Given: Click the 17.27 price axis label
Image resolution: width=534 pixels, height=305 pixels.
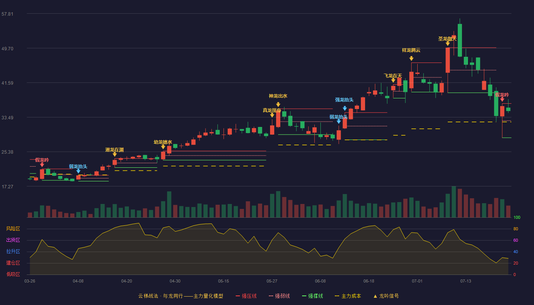Looking at the screenshot, I should click(x=7, y=186).
